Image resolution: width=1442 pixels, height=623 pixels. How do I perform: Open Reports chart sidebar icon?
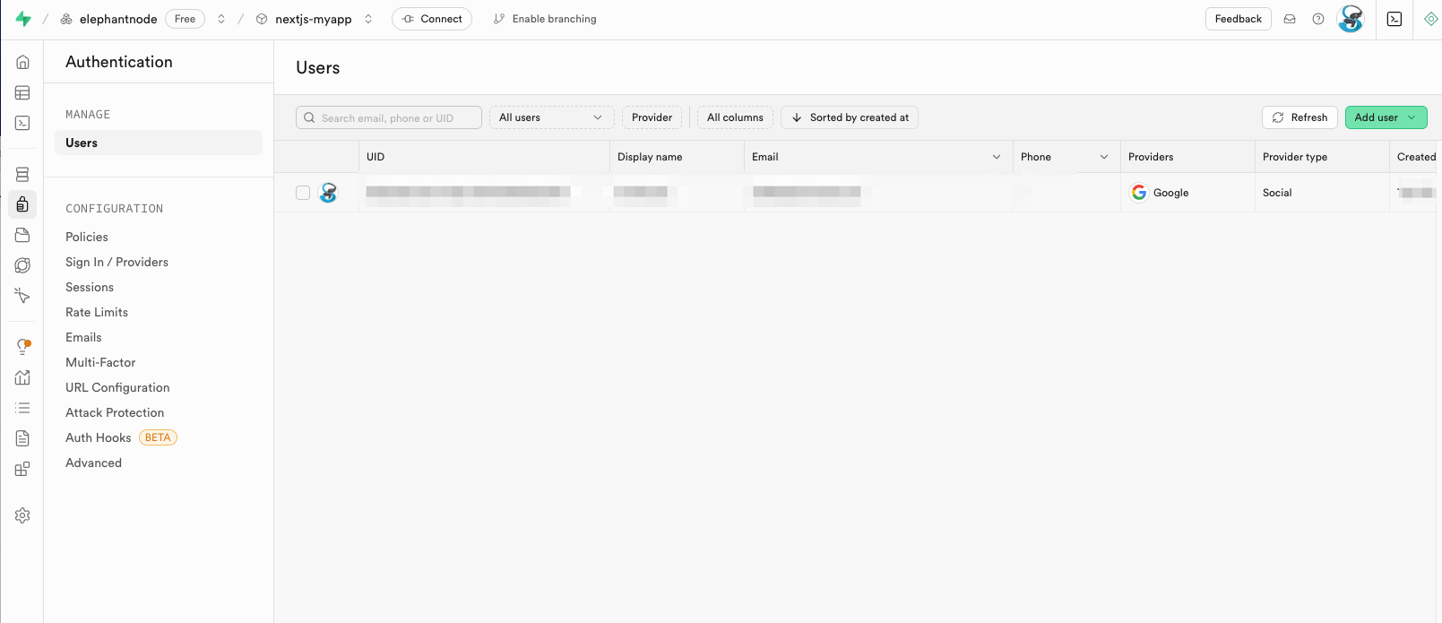pyautogui.click(x=22, y=377)
